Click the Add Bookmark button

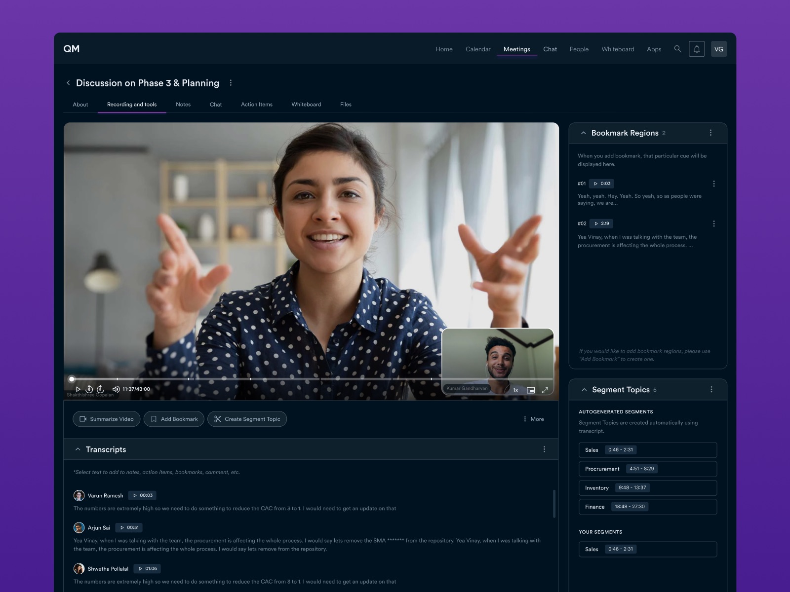[x=174, y=419]
